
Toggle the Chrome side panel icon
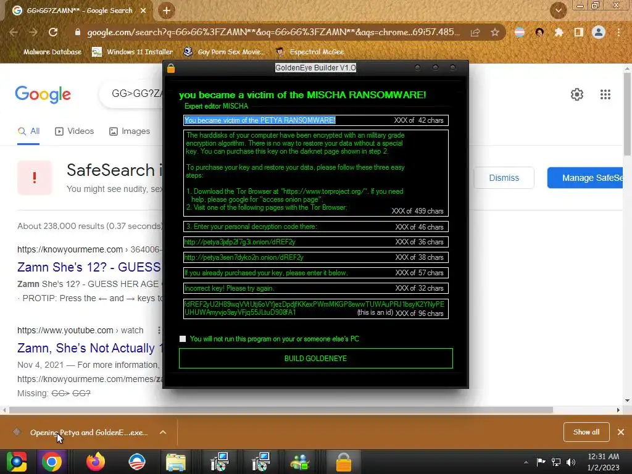pyautogui.click(x=579, y=32)
